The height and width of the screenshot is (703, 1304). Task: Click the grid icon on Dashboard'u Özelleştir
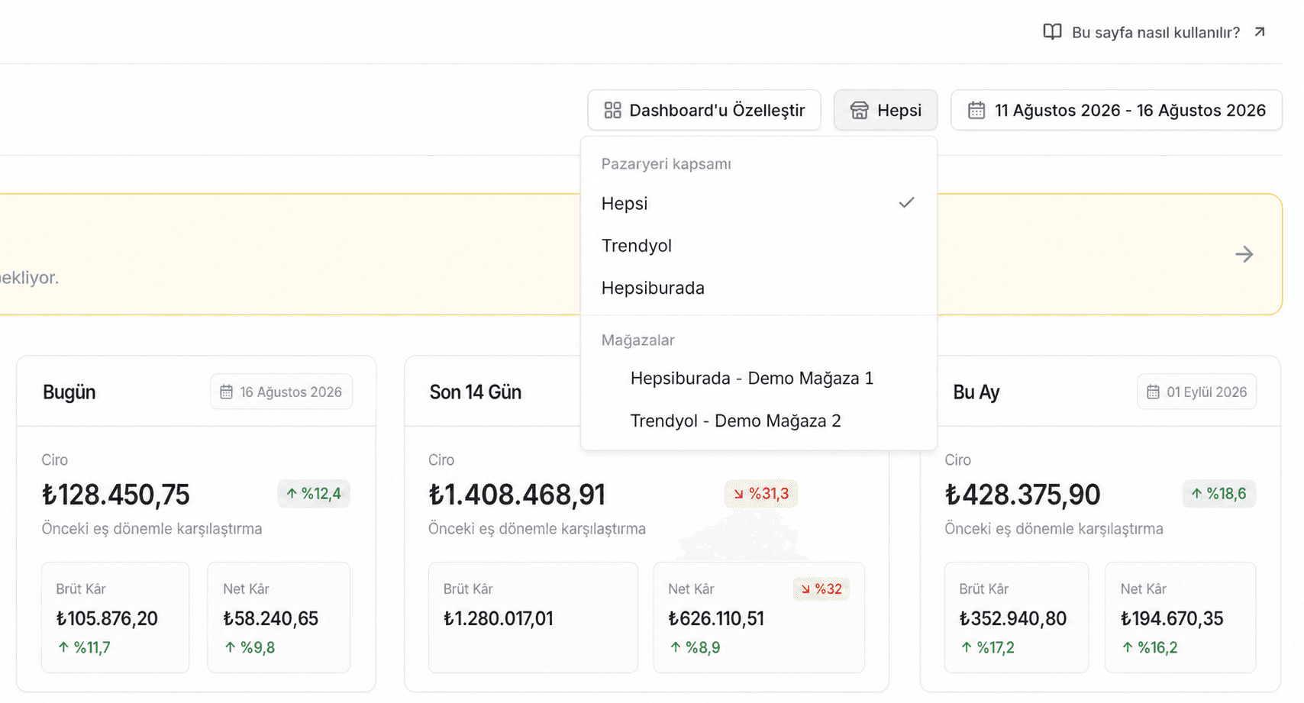[612, 111]
